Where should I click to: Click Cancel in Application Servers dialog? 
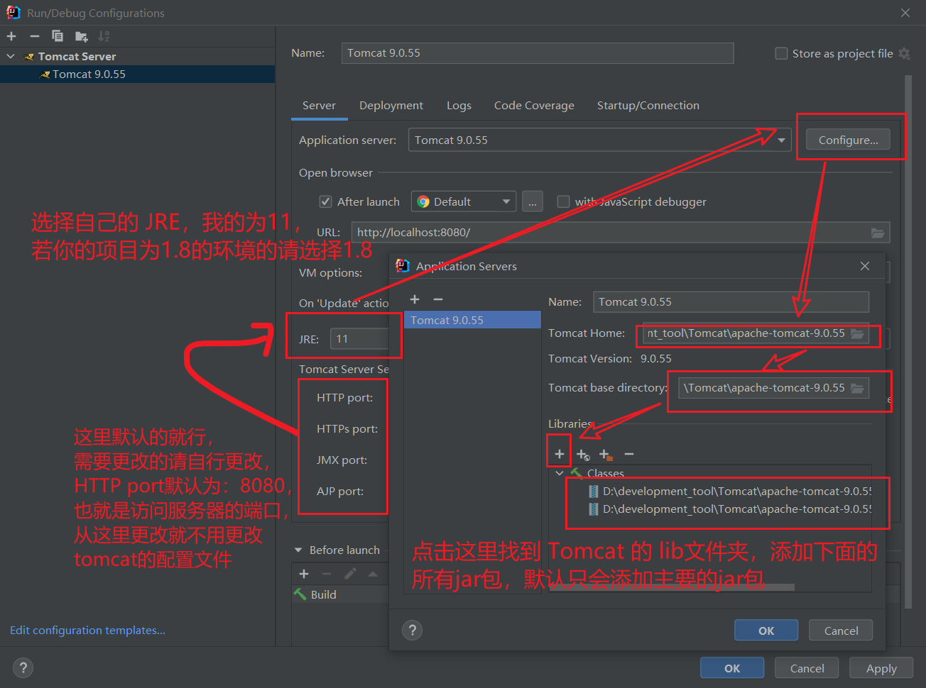pyautogui.click(x=841, y=631)
